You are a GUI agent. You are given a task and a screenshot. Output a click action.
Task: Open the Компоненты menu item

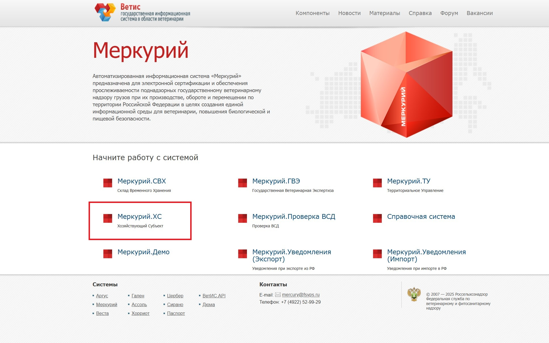click(312, 13)
